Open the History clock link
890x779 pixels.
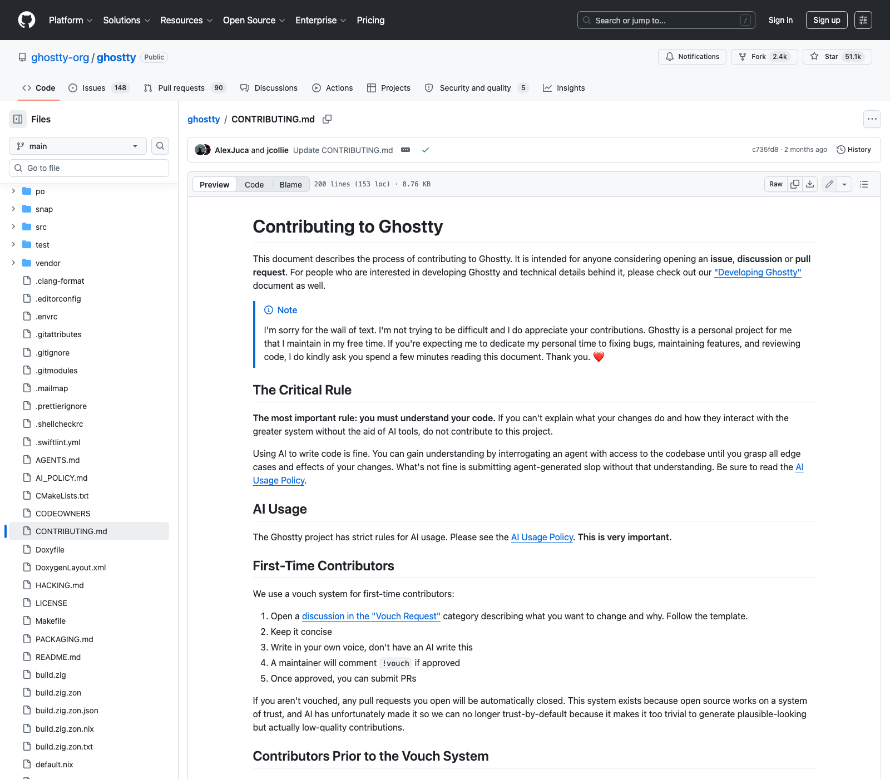(854, 150)
